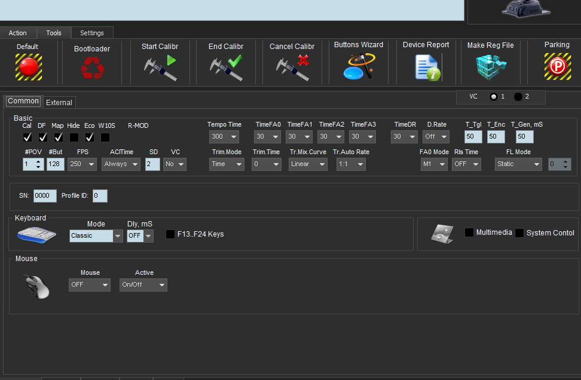Image resolution: width=581 pixels, height=380 pixels.
Task: Open the Trim.Time dropdown
Action: (x=267, y=164)
